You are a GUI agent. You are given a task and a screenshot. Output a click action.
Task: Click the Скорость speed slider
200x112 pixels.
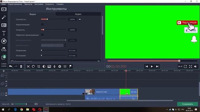53,30
